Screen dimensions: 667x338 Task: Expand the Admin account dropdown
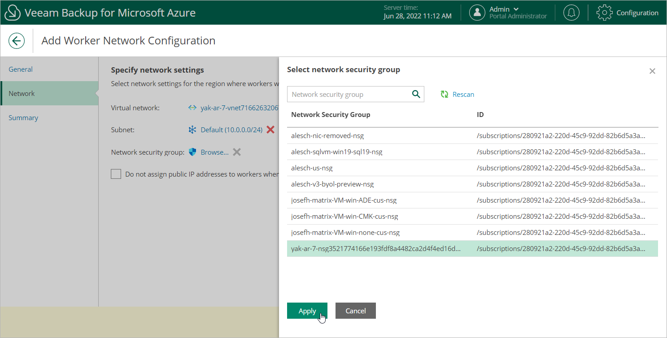pos(515,9)
